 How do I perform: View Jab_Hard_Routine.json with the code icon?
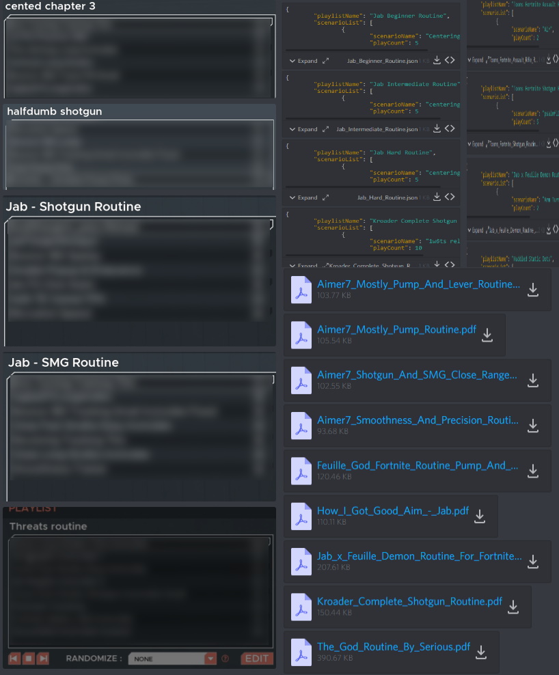pos(450,197)
